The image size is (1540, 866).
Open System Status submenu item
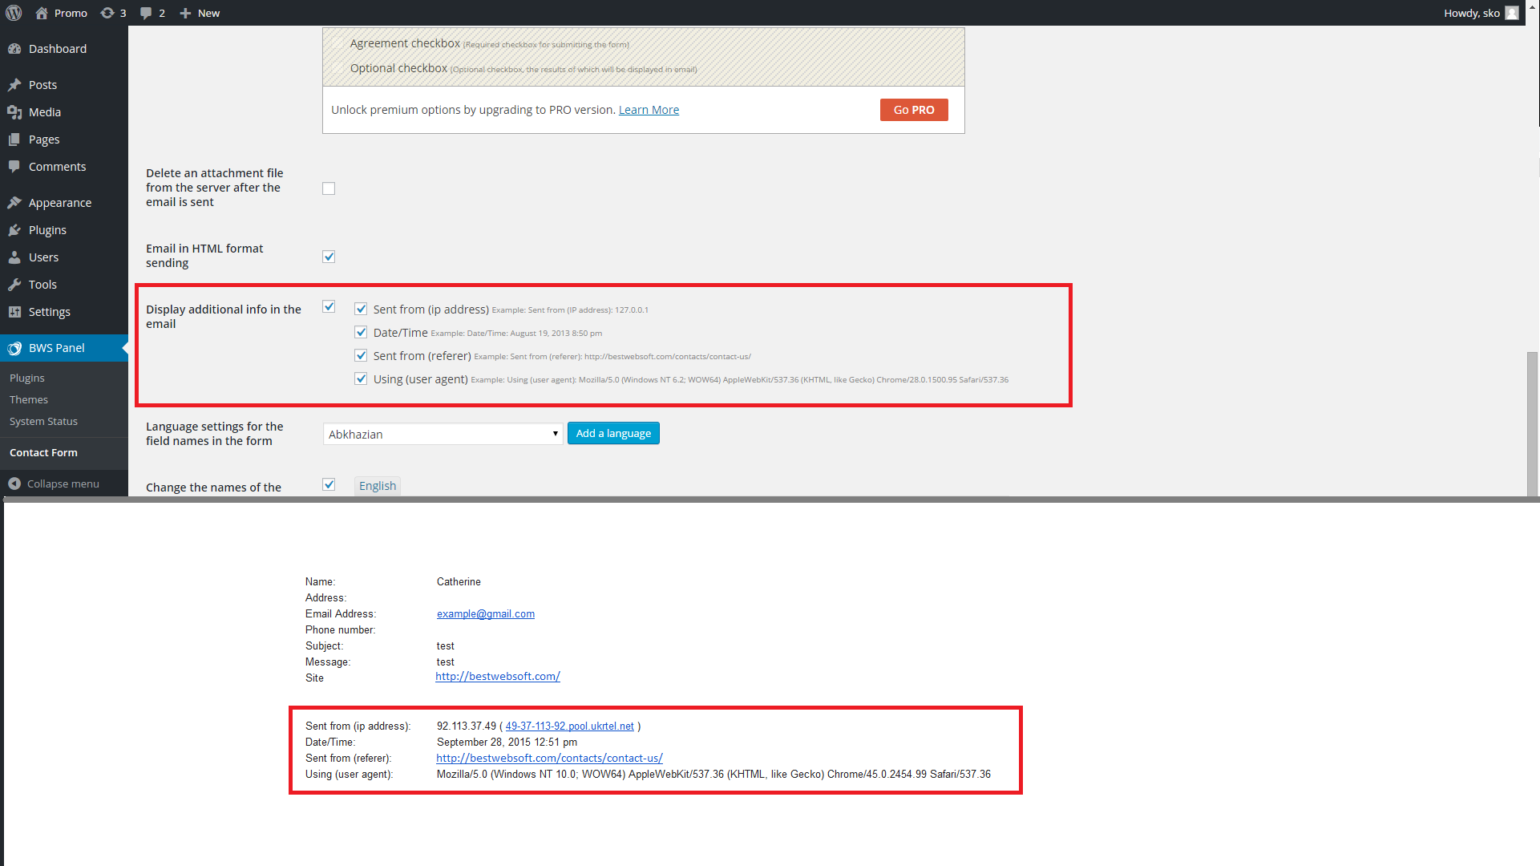[x=43, y=421]
